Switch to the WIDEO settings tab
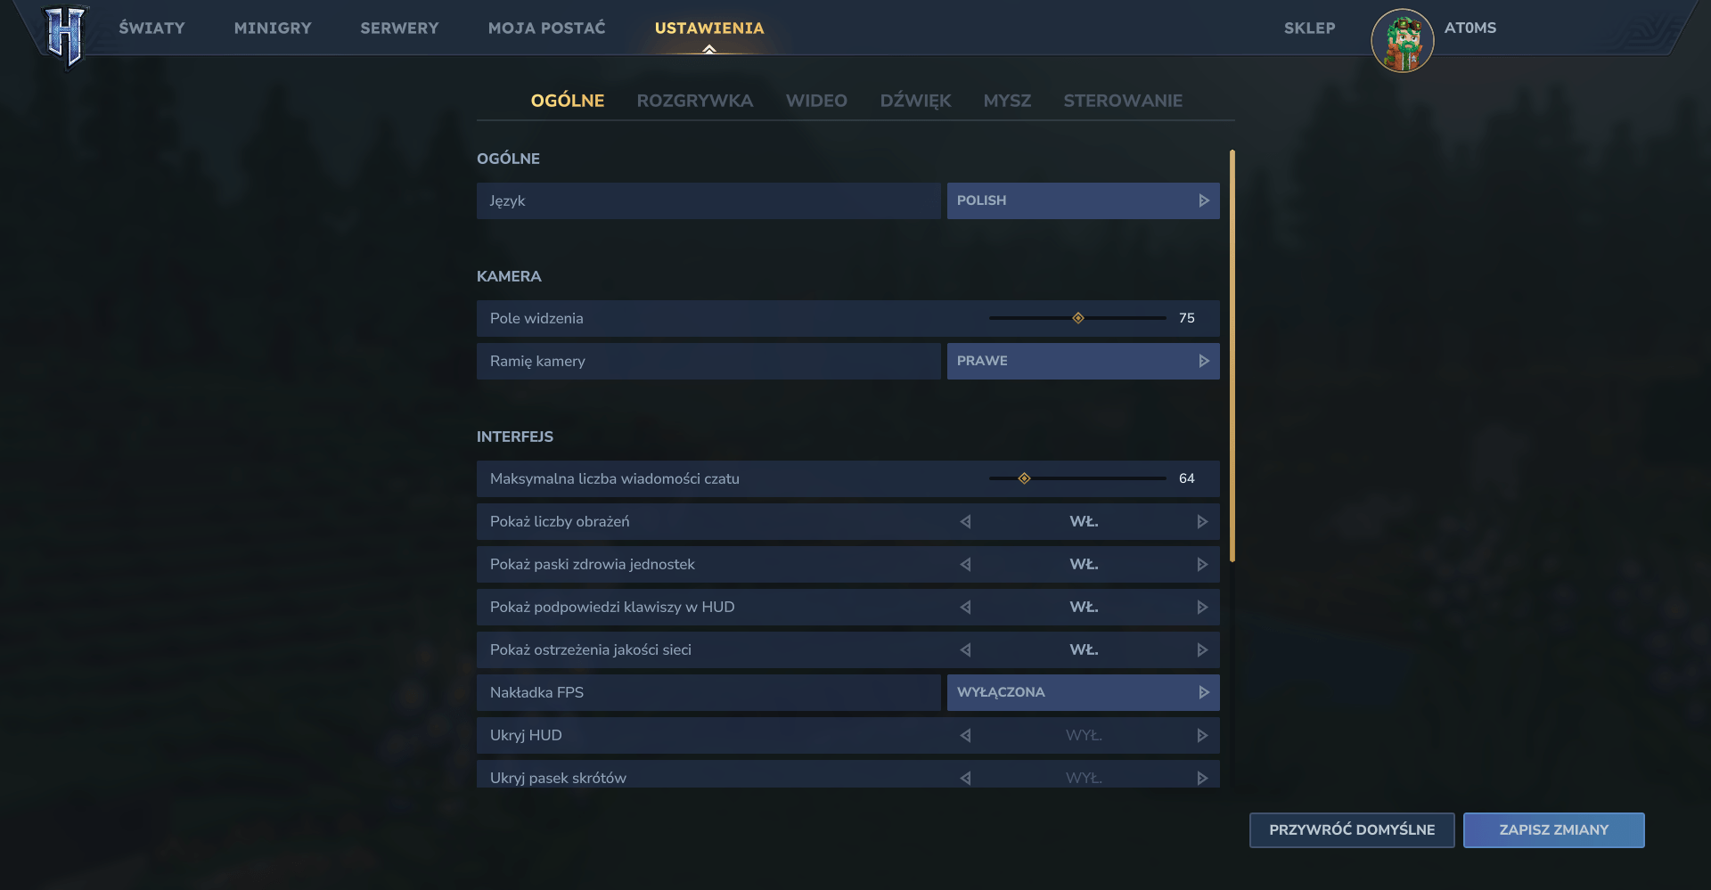 816,101
